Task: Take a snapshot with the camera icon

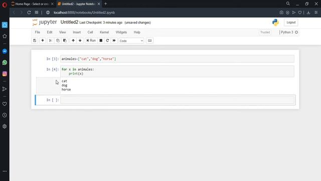Action: 281,13
